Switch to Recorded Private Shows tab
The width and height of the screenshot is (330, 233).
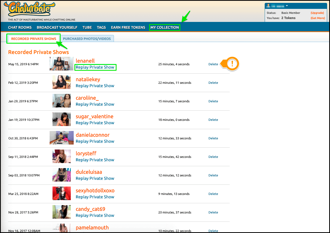pos(34,39)
